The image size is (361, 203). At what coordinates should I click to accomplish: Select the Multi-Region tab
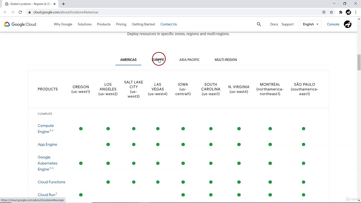click(x=226, y=60)
